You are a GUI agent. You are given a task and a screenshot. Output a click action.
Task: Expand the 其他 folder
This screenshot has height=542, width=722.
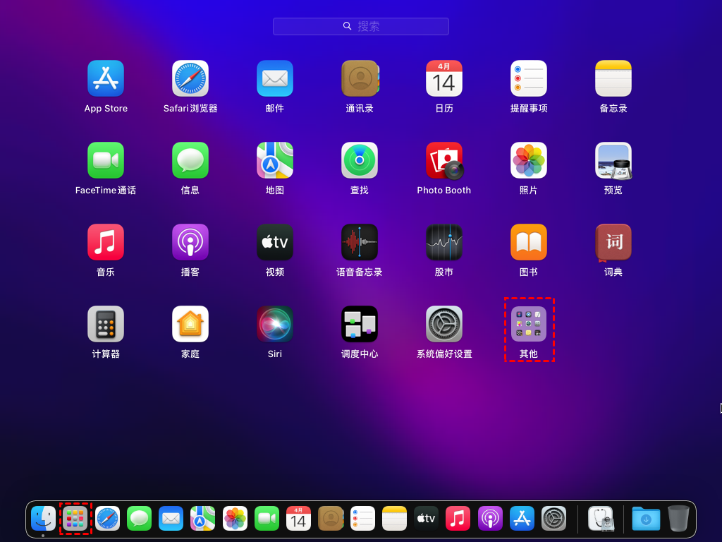click(529, 324)
